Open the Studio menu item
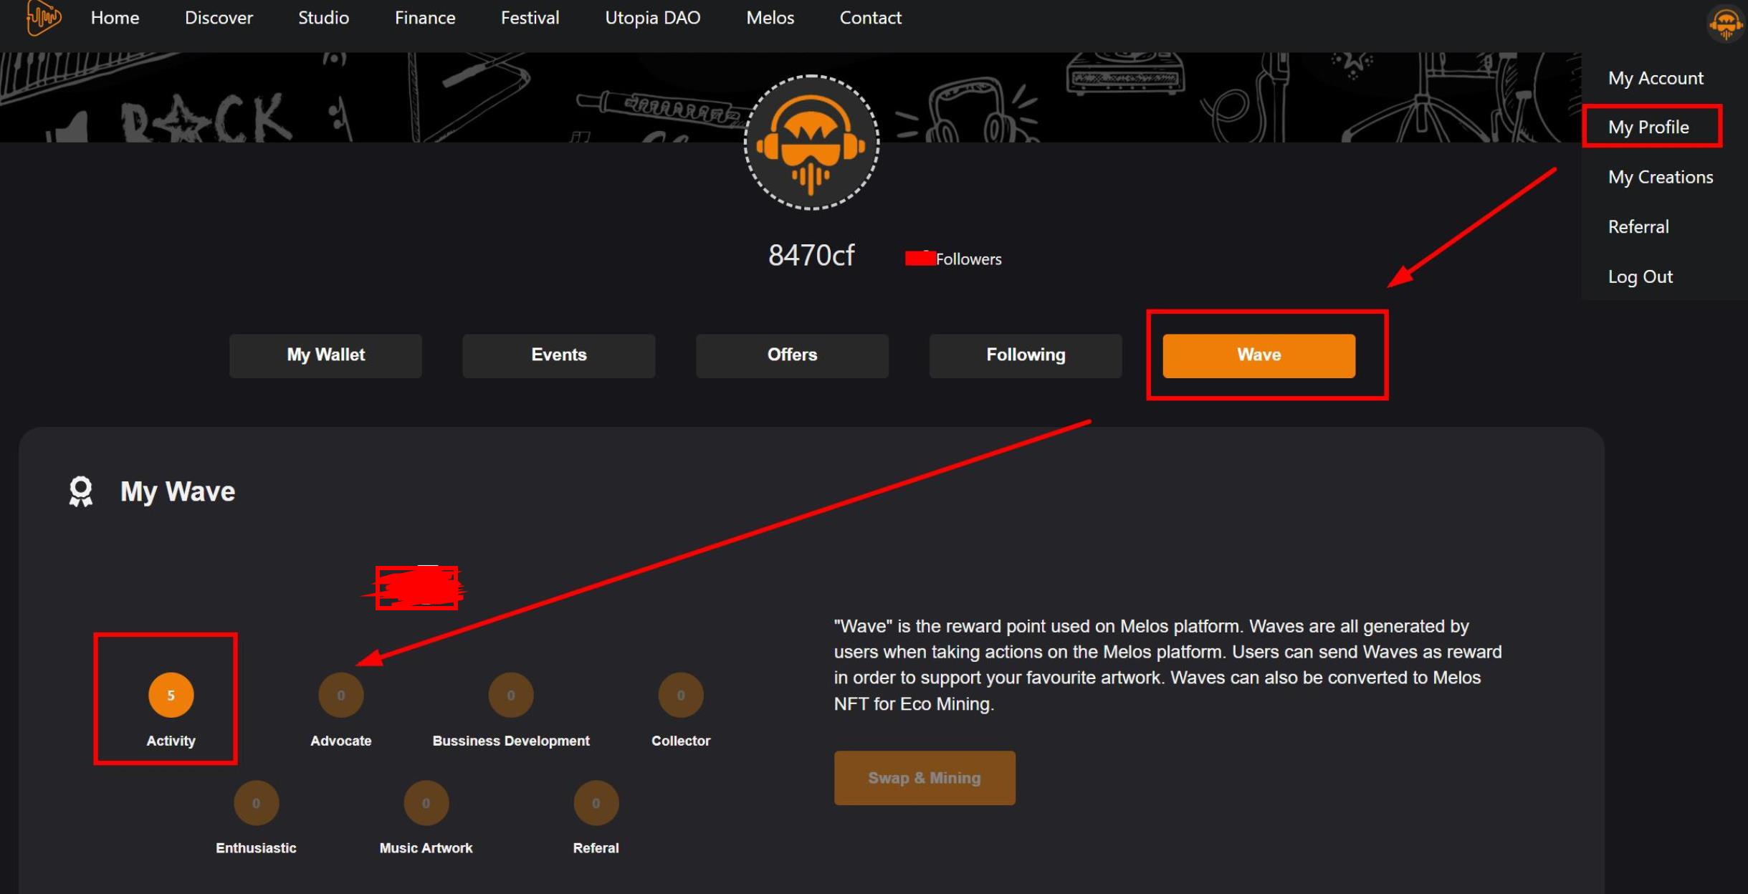 coord(323,18)
